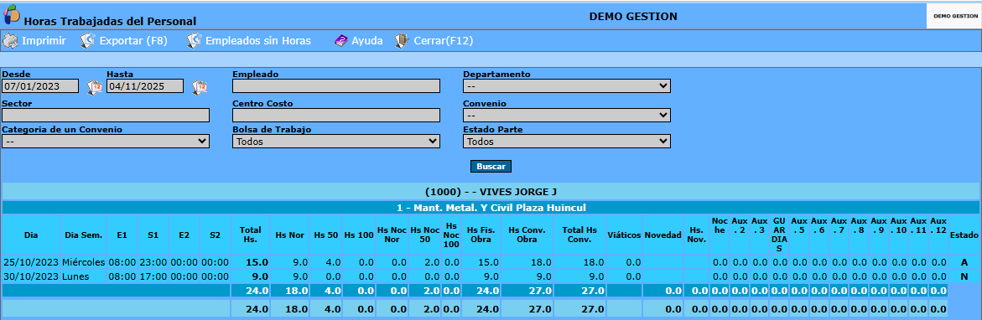
Task: Focus the Centro Costo input field
Action: [336, 115]
